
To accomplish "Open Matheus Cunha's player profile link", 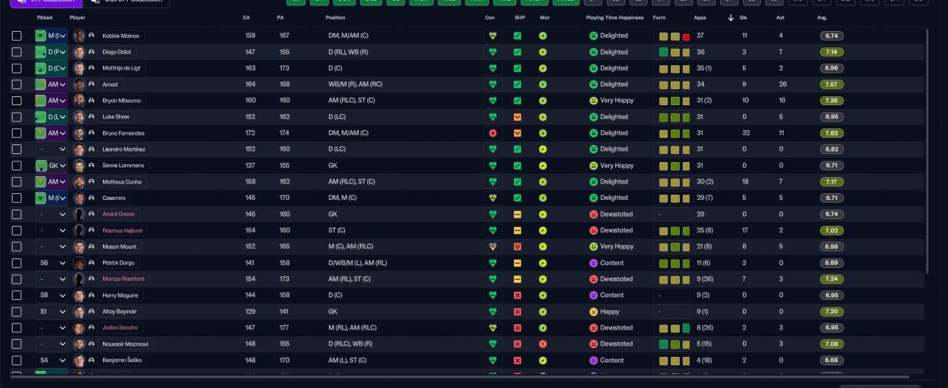I will (122, 182).
